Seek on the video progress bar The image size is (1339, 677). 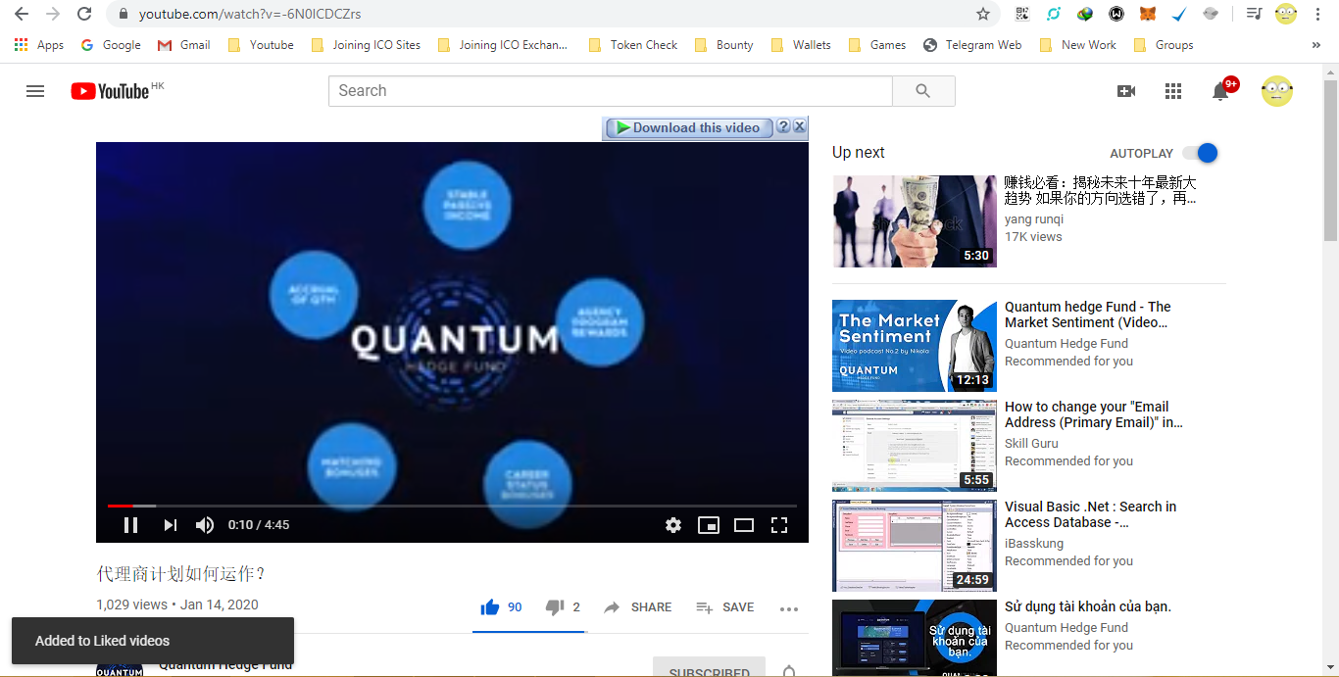(x=452, y=506)
